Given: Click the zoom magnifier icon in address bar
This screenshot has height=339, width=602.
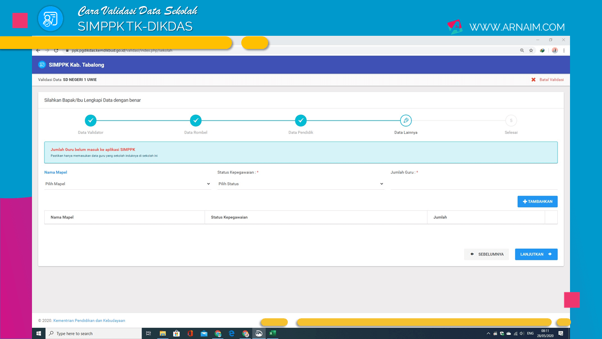Looking at the screenshot, I should (x=522, y=50).
